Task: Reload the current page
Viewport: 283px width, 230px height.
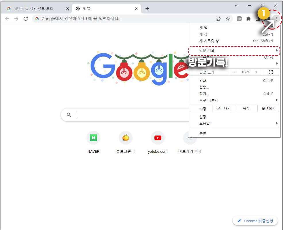Action: (x=26, y=19)
